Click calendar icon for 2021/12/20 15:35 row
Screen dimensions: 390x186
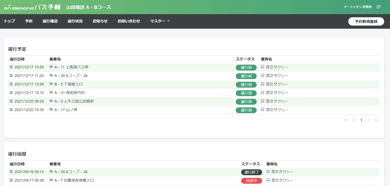pos(11,109)
